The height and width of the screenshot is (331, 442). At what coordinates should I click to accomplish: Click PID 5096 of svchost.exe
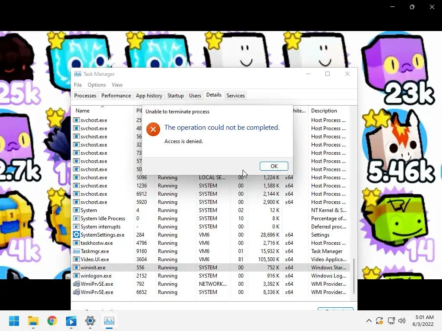[142, 177]
